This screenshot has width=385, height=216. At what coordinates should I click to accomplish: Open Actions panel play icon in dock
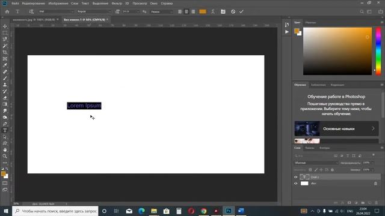287,32
